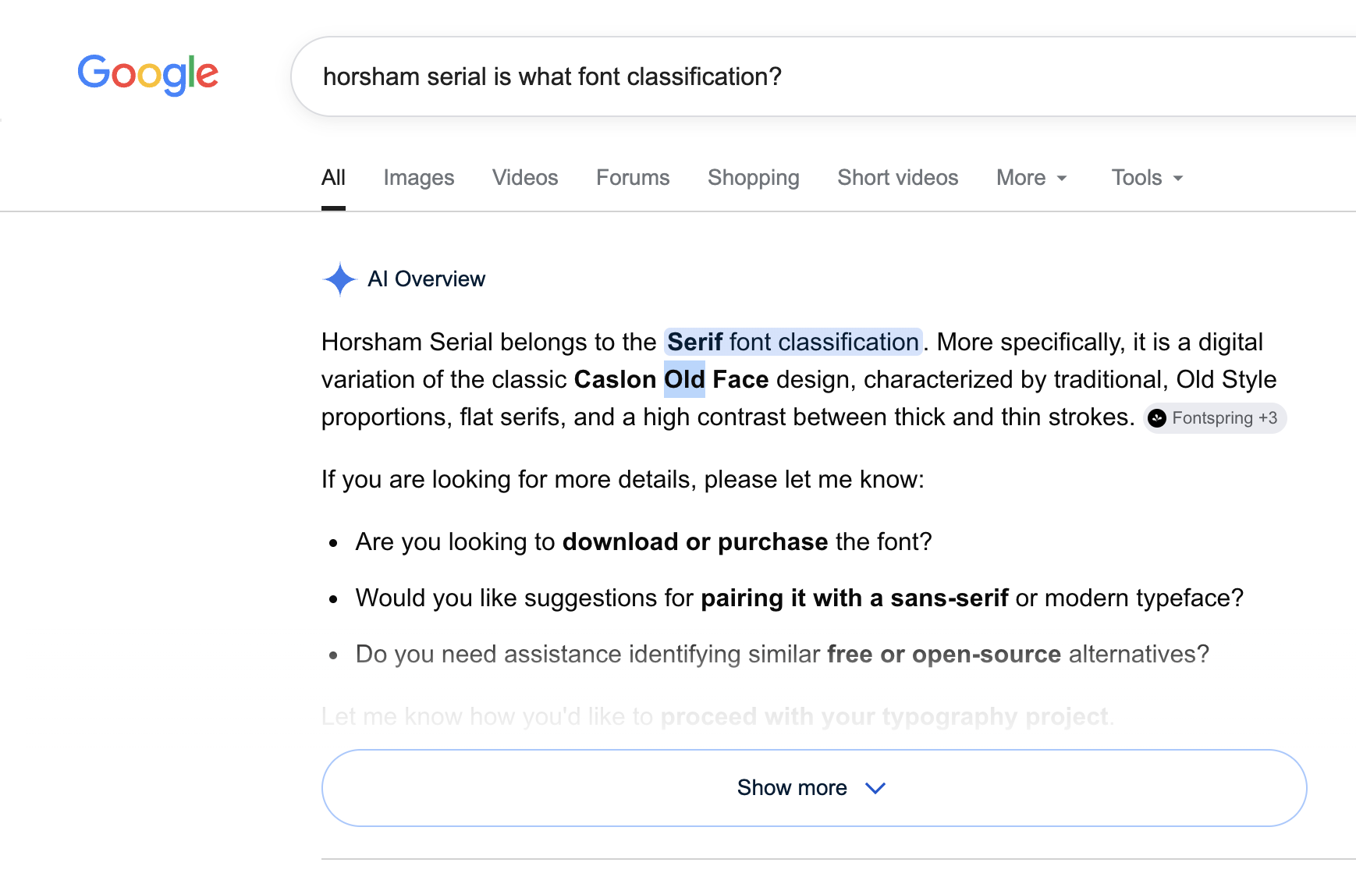The image size is (1356, 891).
Task: Click the highlighted Serif font classification text
Action: click(x=793, y=342)
